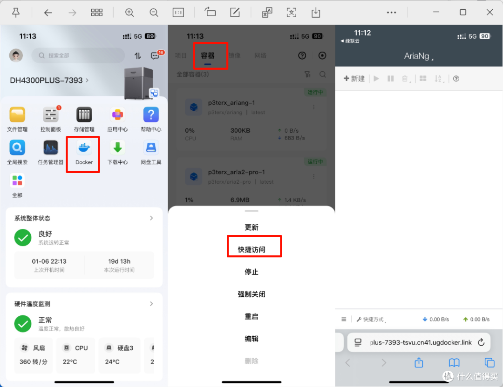Image resolution: width=503 pixels, height=387 pixels.
Task: Open the user avatar profile
Action: [x=16, y=55]
